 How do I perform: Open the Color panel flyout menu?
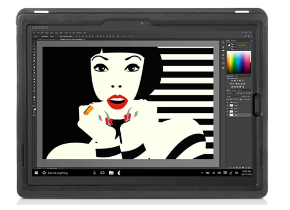[252, 41]
